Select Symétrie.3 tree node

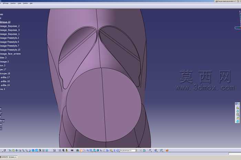point(2,89)
